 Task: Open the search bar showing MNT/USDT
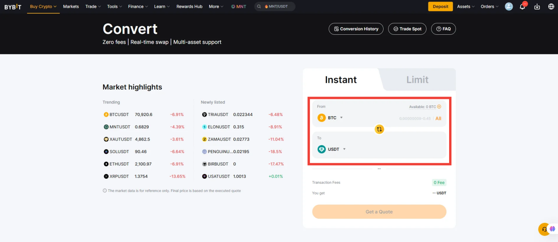pyautogui.click(x=274, y=6)
